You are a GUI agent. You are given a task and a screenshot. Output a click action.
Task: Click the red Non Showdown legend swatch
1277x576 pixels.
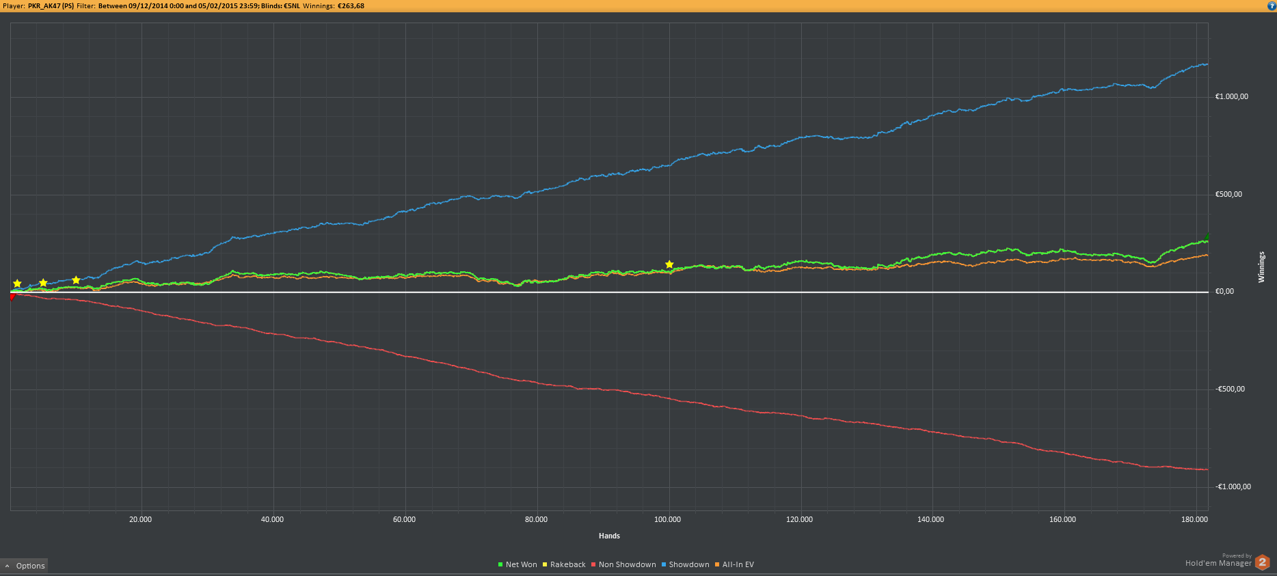[593, 564]
